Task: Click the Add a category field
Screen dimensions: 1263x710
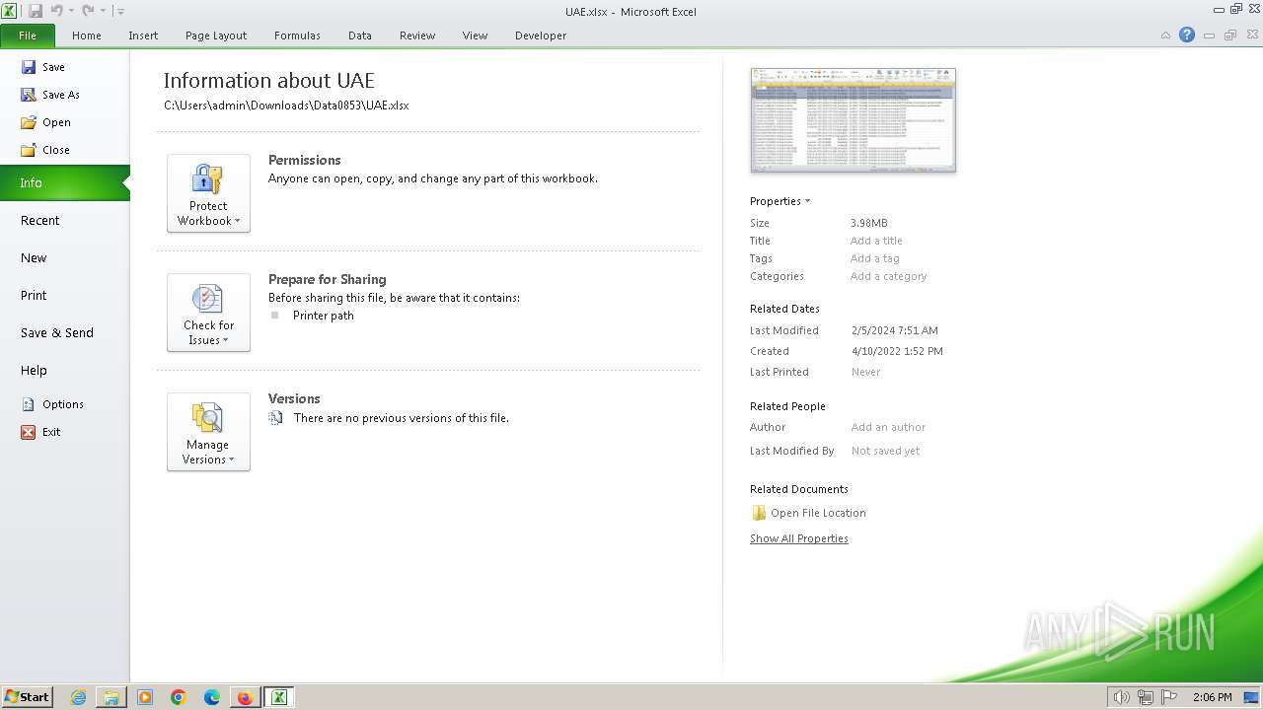Action: pos(888,276)
